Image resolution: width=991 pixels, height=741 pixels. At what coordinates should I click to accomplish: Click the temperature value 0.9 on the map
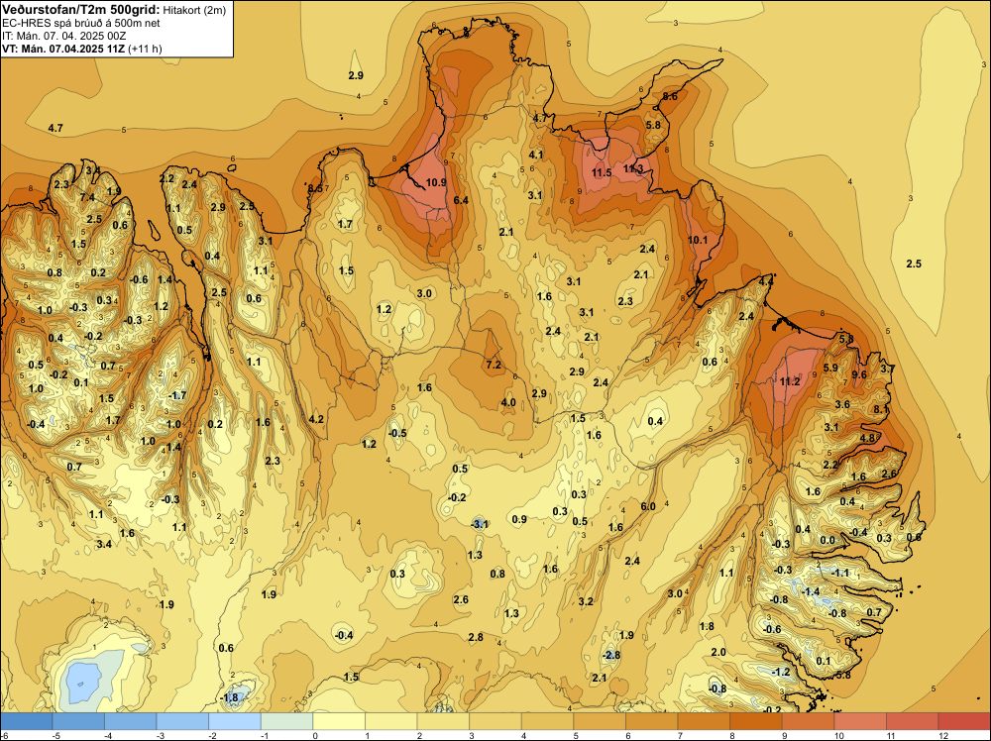click(x=519, y=519)
